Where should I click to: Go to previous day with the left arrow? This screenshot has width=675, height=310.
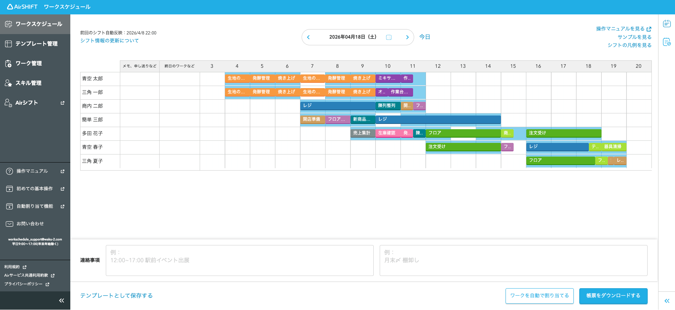point(308,37)
